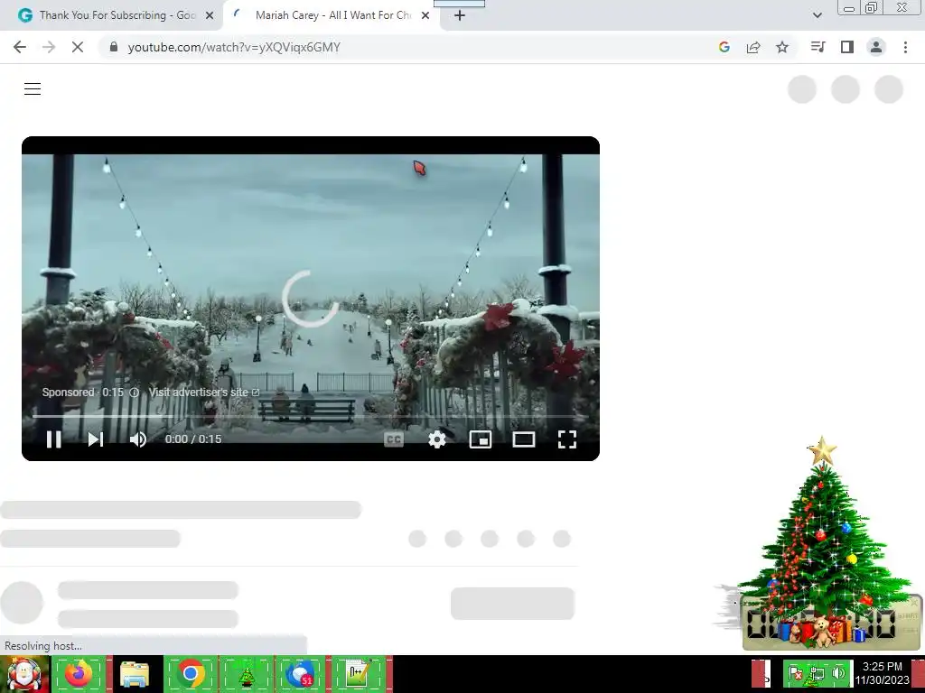The width and height of the screenshot is (925, 693).
Task: Open ad info icon next to Sponsored
Action: [x=135, y=393]
